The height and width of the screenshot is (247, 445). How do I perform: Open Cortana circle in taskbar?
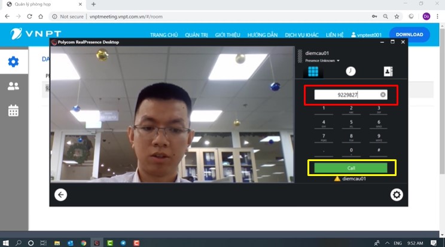point(31,243)
